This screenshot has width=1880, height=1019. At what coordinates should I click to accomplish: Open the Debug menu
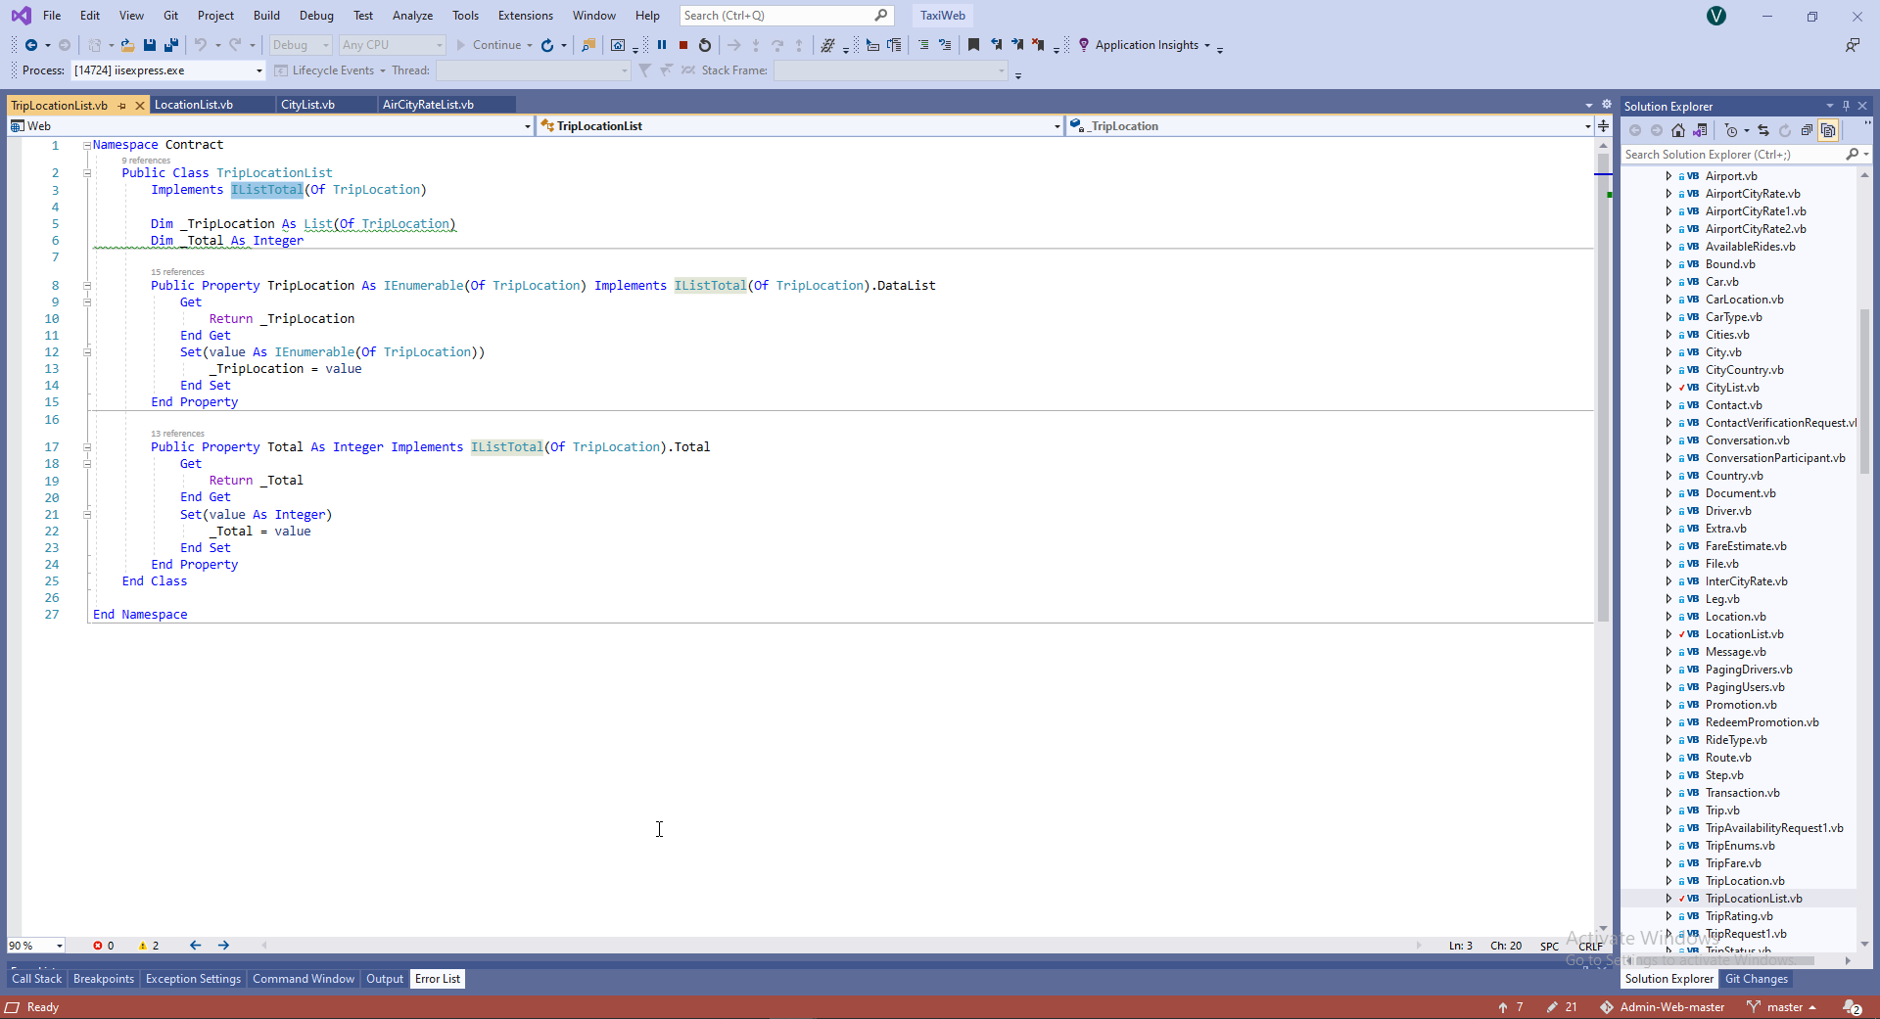[x=316, y=16]
